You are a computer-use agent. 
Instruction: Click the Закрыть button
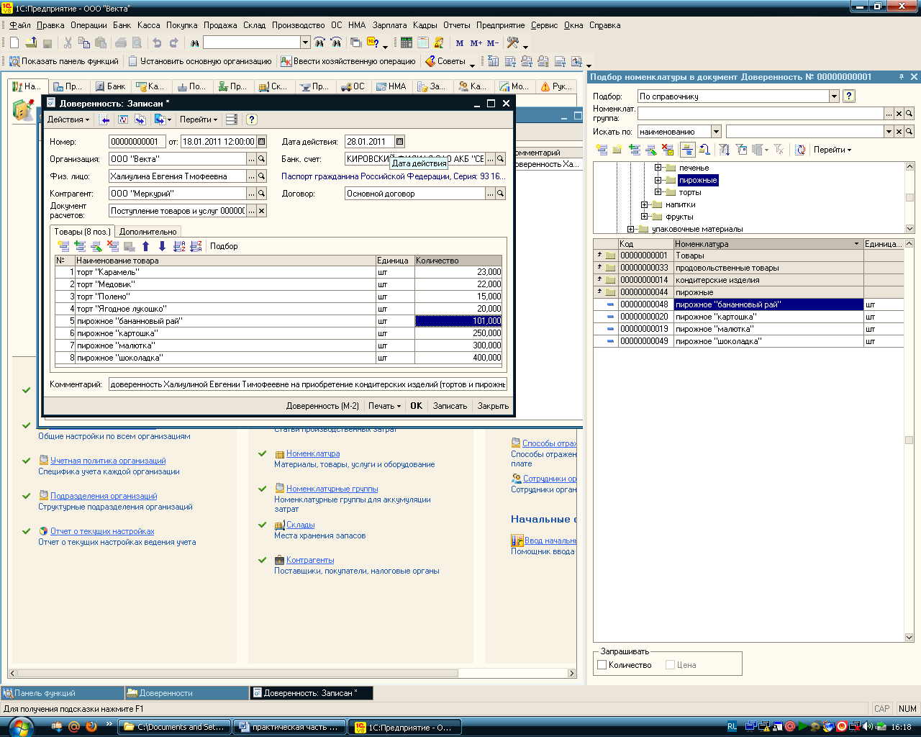493,406
